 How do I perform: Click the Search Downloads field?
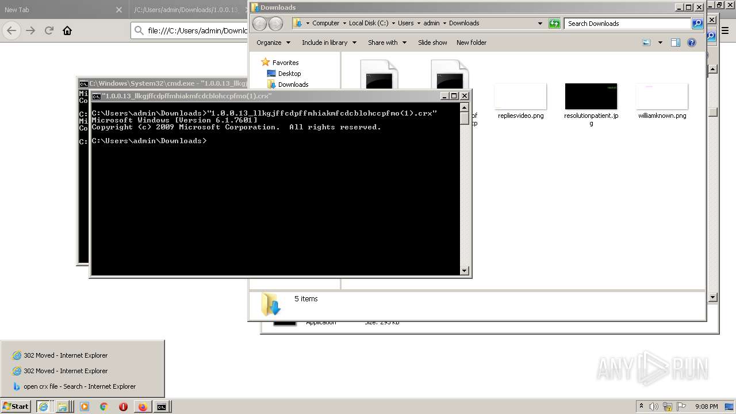point(628,24)
